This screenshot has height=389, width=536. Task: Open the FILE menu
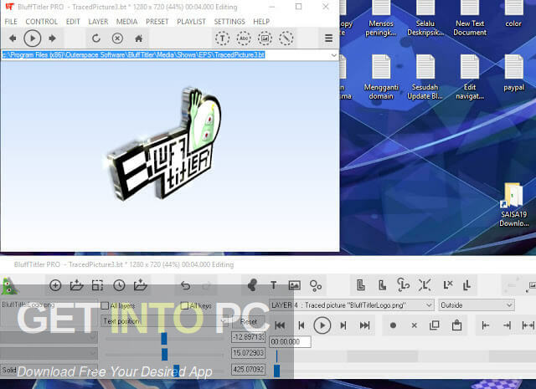11,22
